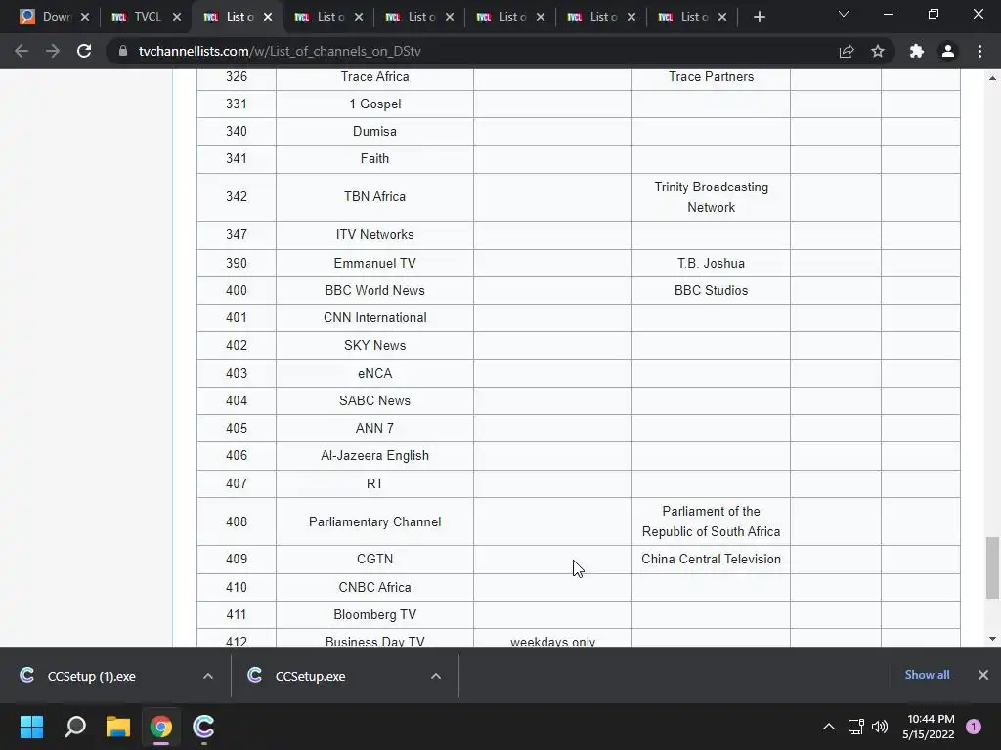Close the downloads bar

pos(983,675)
